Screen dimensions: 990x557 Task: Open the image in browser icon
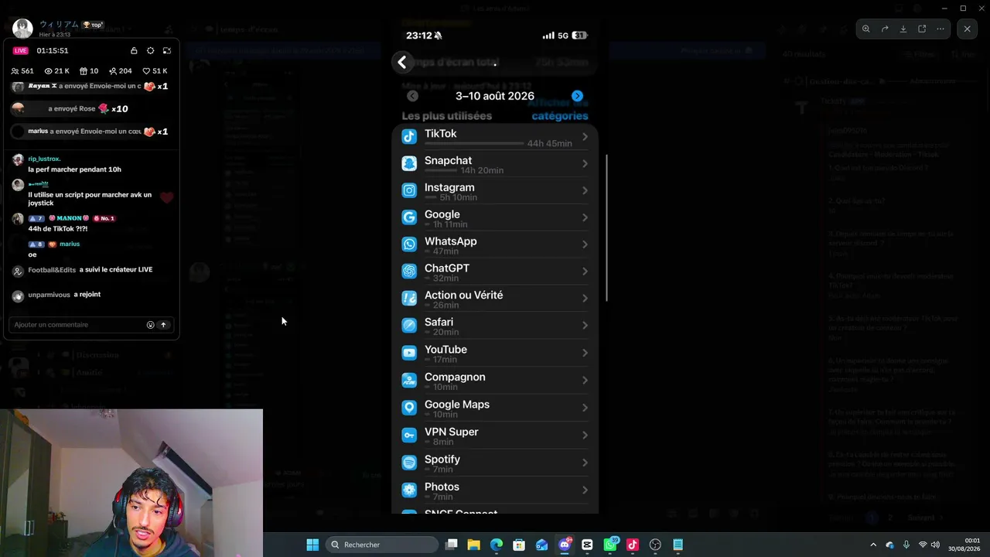tap(922, 29)
